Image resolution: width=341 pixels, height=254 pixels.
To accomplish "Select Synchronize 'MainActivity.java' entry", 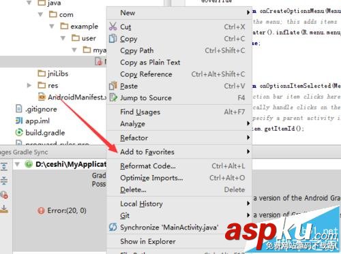I will pos(179,227).
